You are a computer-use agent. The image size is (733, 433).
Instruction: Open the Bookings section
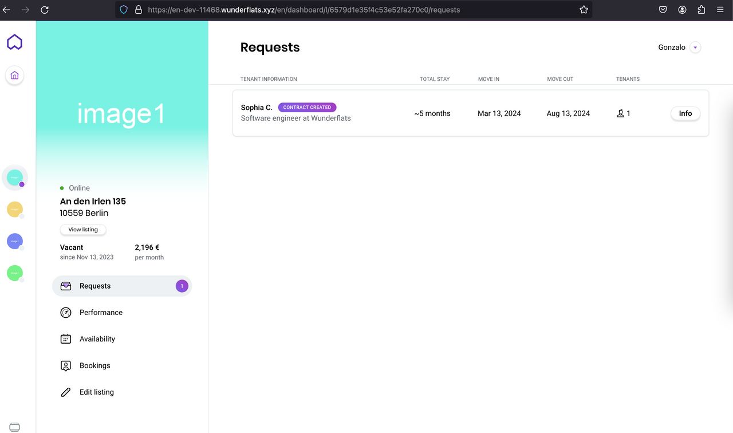[94, 365]
